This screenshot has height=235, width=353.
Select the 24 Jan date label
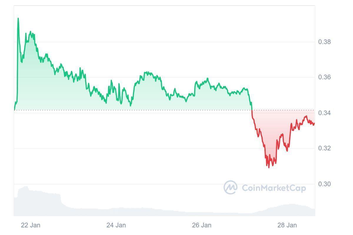[x=116, y=225]
